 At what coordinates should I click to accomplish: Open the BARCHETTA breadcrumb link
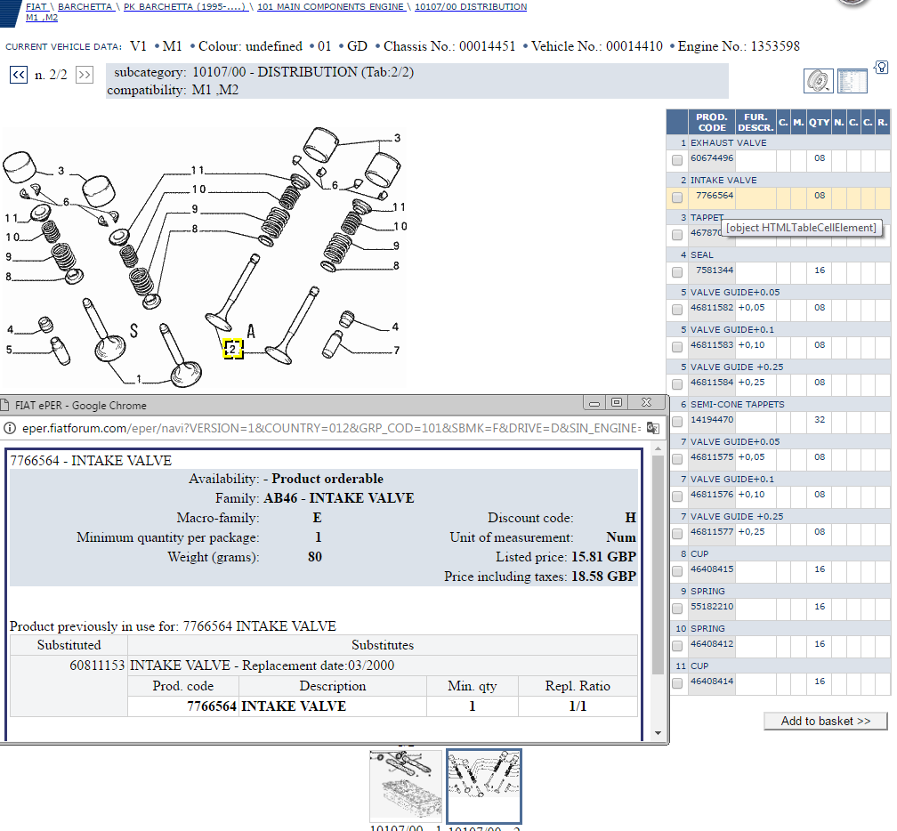85,7
